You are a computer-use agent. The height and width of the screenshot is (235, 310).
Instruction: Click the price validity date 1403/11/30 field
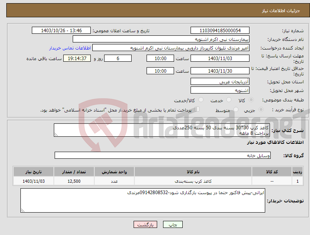point(220,71)
